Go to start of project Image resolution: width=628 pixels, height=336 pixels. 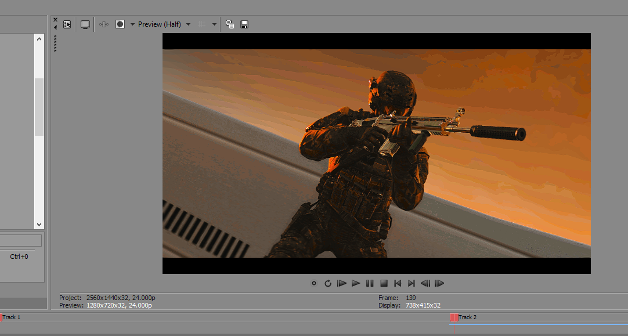tap(398, 283)
